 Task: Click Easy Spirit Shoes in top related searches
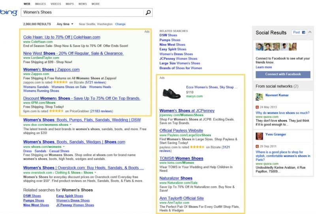point(173,49)
